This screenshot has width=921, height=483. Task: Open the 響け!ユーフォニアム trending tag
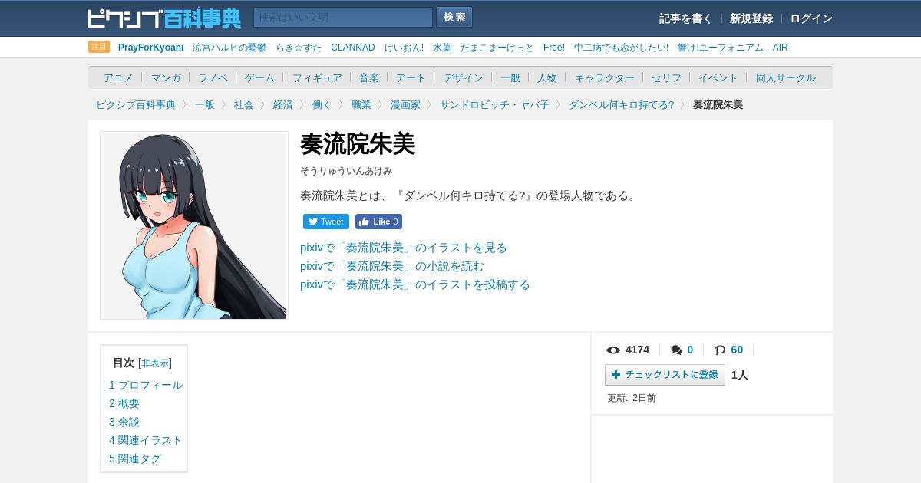(721, 48)
